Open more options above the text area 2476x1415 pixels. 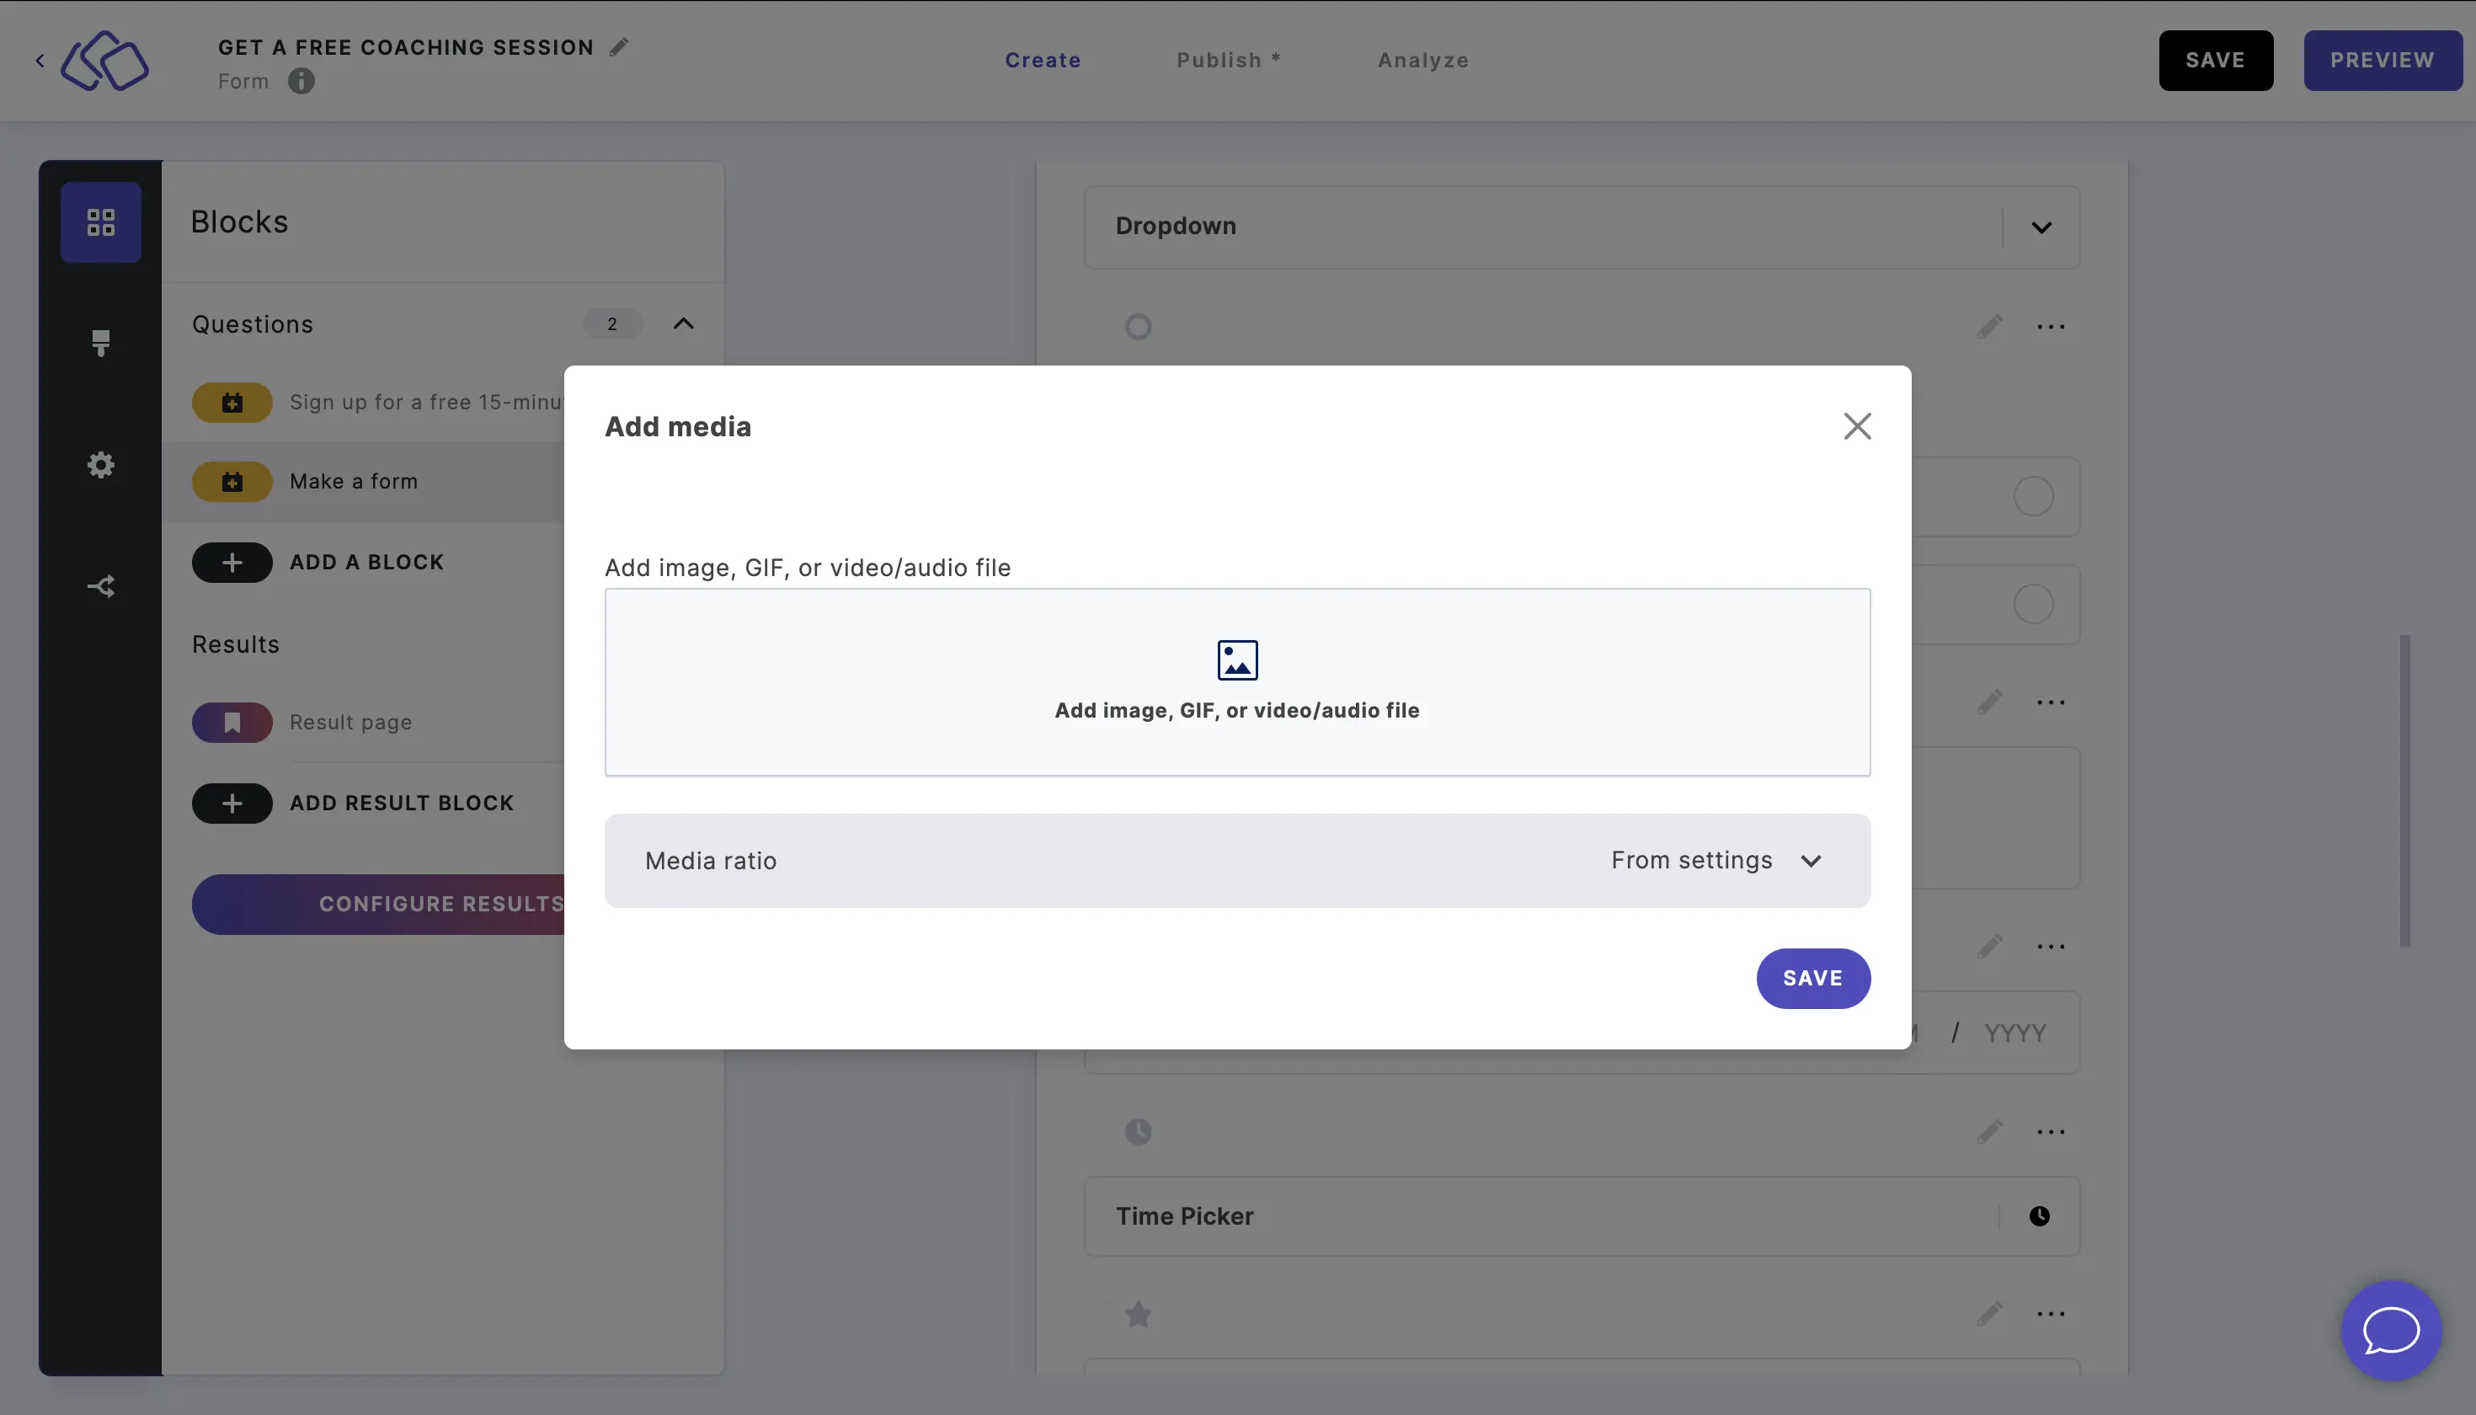(2051, 702)
